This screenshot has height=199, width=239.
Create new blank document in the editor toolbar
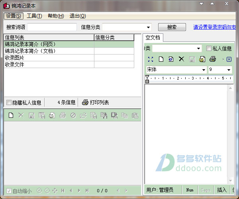tap(161, 59)
